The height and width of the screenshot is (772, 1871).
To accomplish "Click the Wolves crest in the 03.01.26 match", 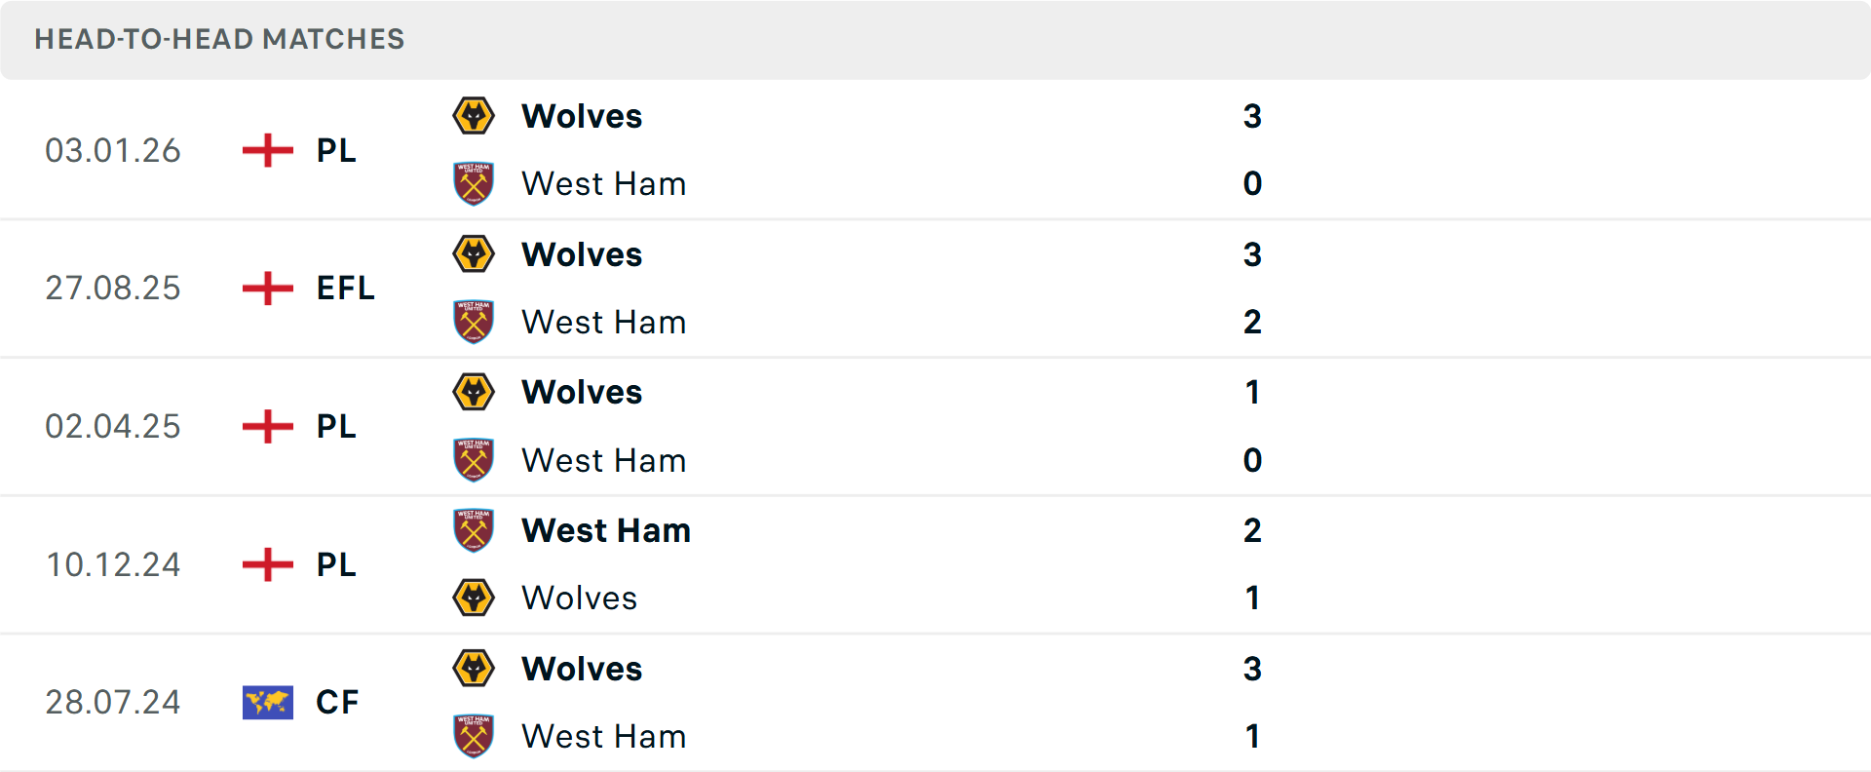I will click(x=475, y=115).
